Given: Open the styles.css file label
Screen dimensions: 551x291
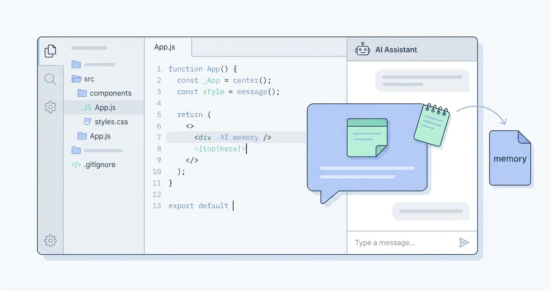Looking at the screenshot, I should (x=111, y=122).
